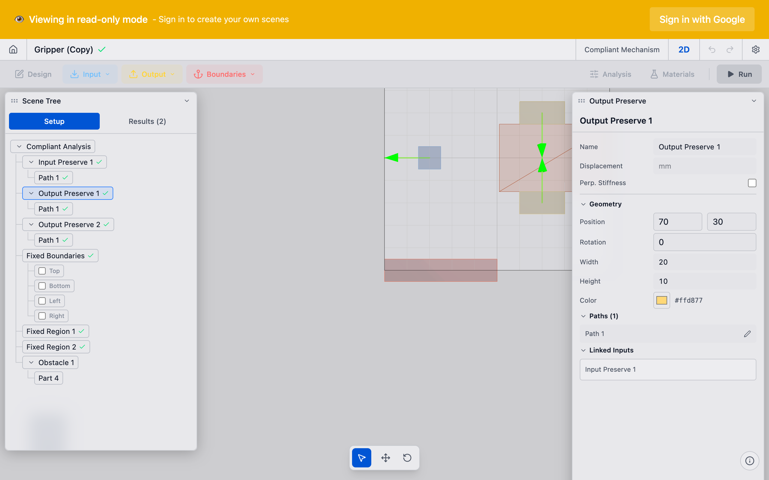Select the red fixed region at canvas bottom
Screen dimensions: 769x480
coord(440,270)
